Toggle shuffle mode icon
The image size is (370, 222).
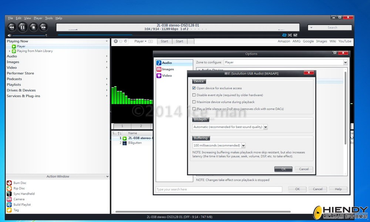click(290, 35)
